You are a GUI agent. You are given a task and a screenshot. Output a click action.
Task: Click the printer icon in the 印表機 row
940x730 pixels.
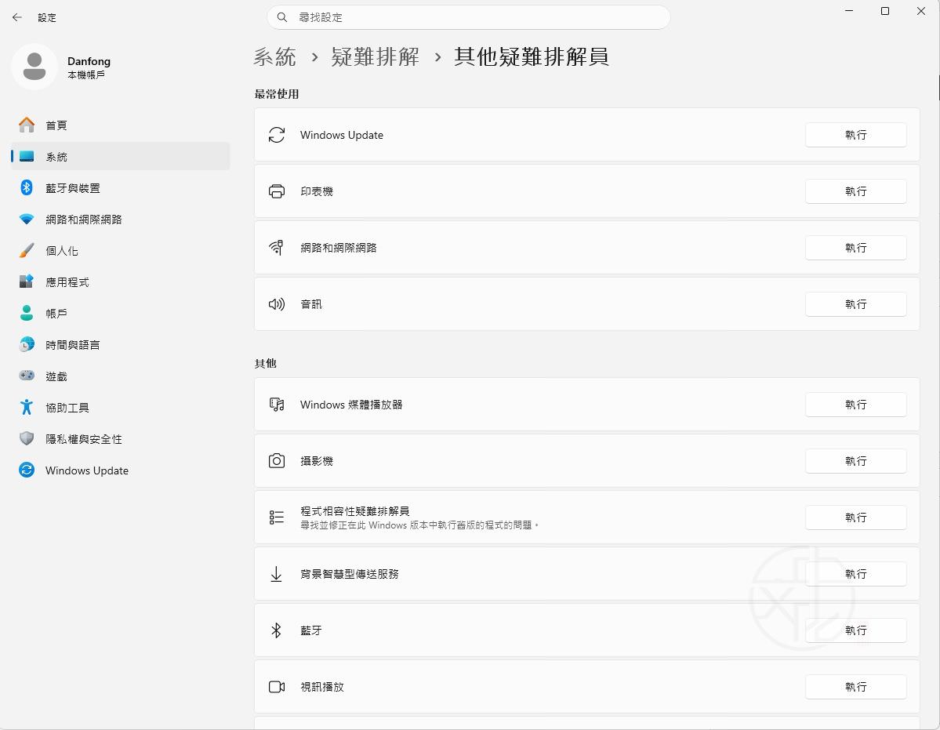(x=277, y=191)
